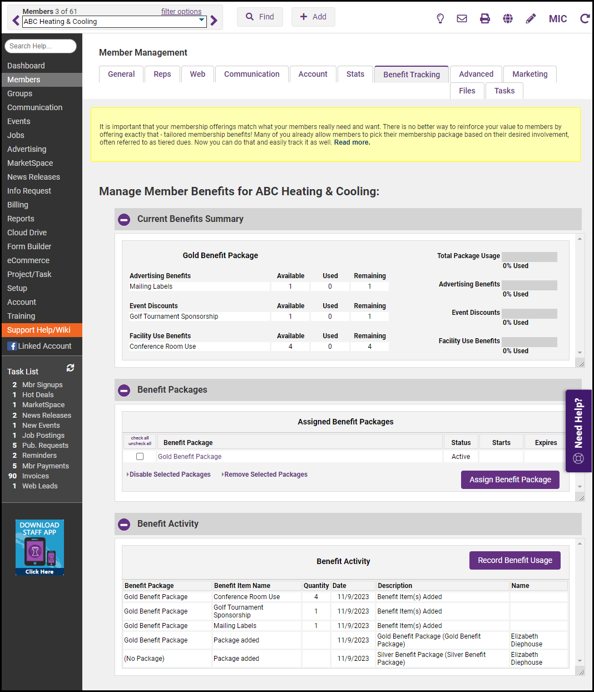The width and height of the screenshot is (594, 692).
Task: Click the lightbulb tips icon
Action: coord(440,18)
